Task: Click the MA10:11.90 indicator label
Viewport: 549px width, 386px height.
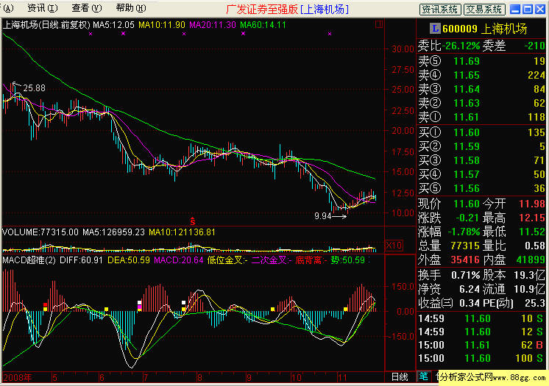Action: 162,25
